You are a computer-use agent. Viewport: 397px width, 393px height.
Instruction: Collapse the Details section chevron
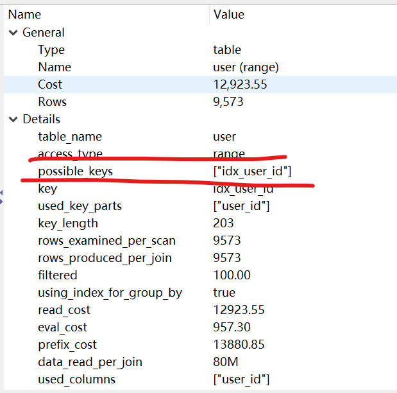click(13, 119)
